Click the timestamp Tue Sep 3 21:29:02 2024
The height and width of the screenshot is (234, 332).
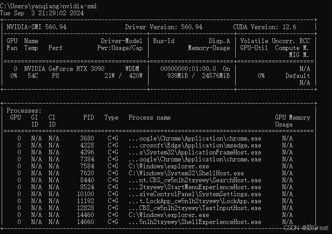(x=42, y=13)
